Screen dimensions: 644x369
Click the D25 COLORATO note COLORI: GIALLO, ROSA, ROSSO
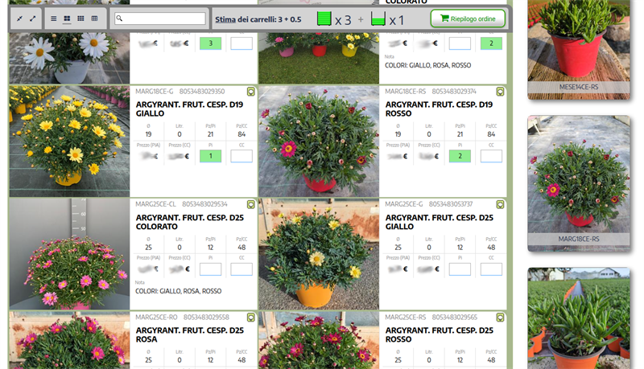pos(178,291)
